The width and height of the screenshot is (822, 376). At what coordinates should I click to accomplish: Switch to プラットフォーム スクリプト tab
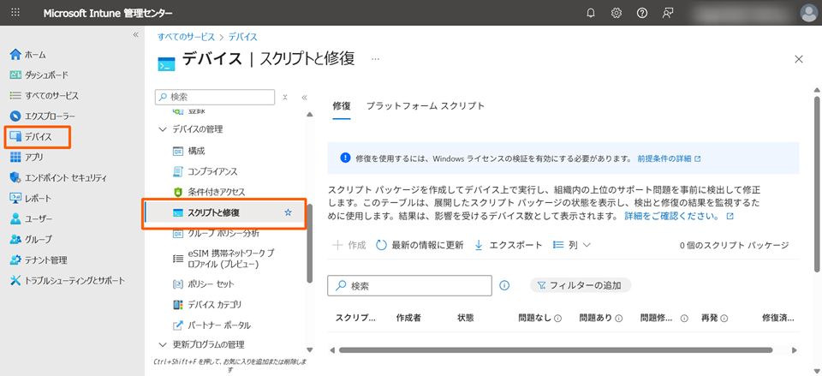click(425, 106)
